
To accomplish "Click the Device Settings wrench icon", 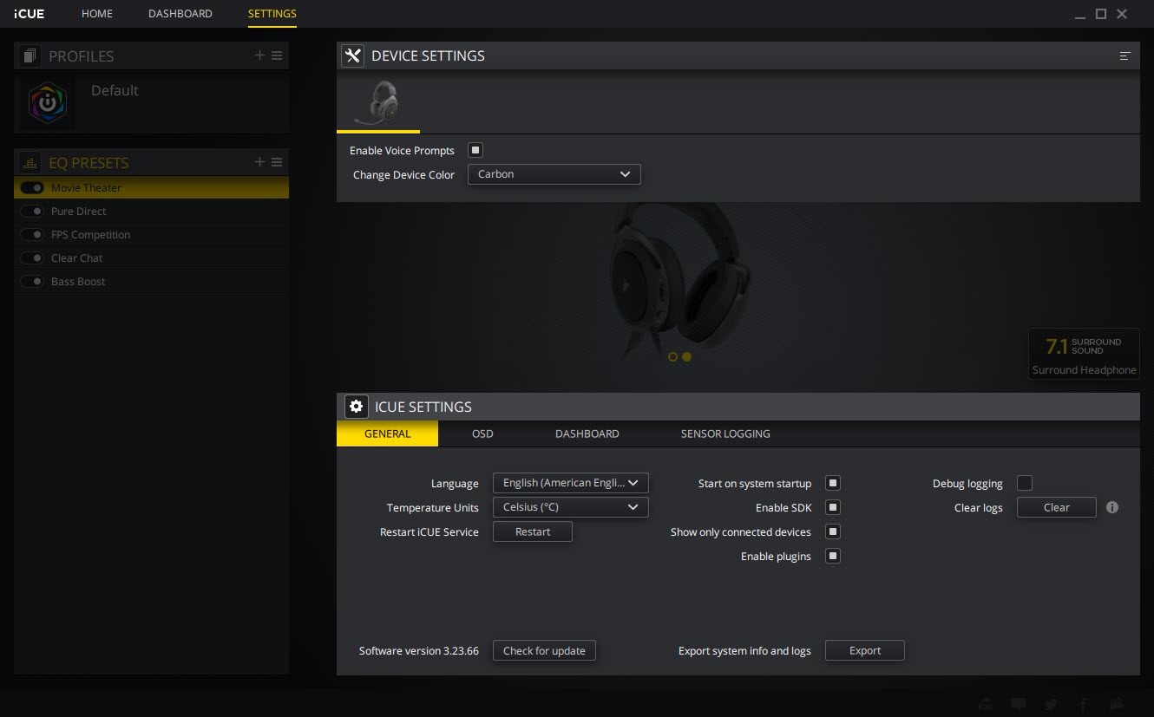I will (352, 55).
